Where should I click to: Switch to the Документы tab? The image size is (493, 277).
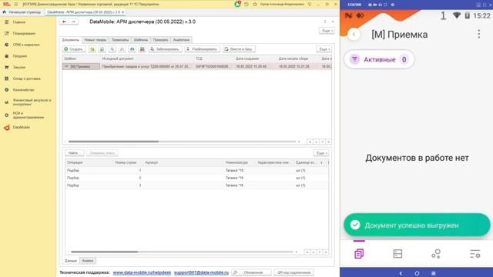(71, 40)
